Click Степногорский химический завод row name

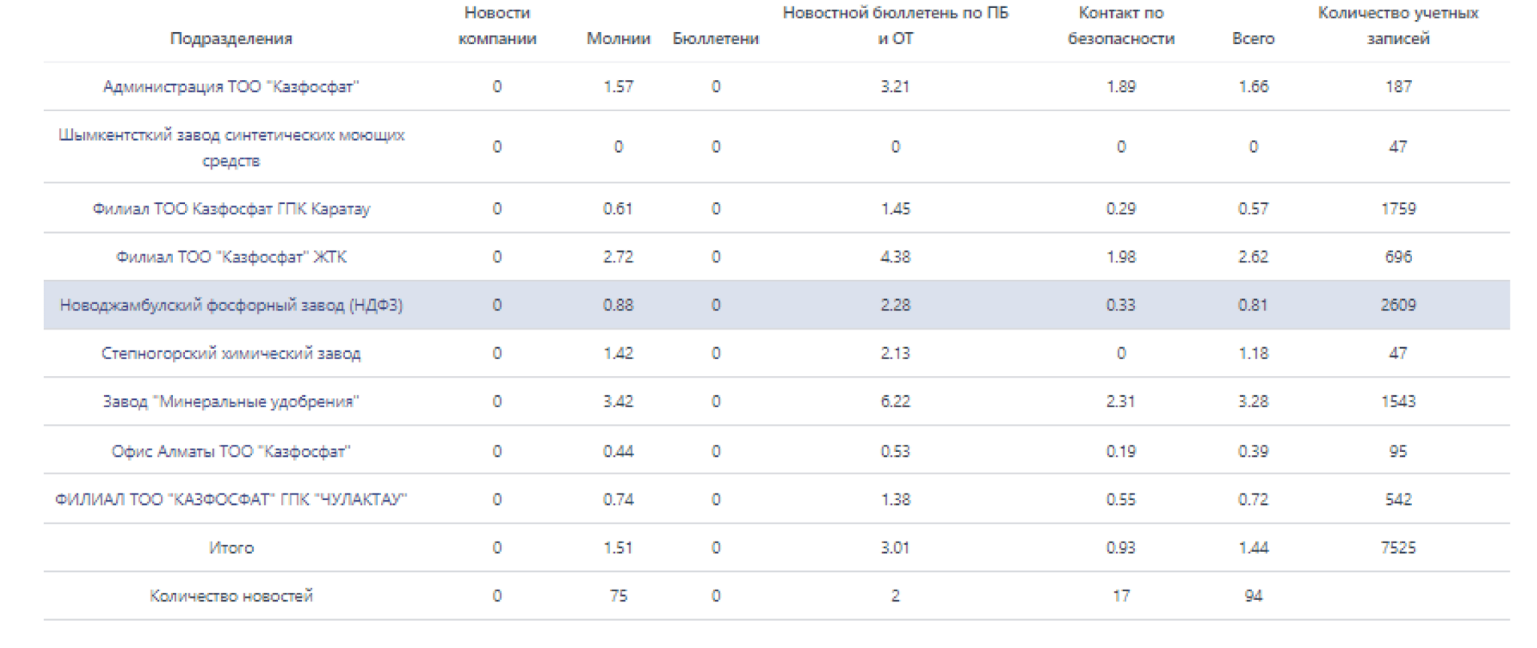[231, 353]
